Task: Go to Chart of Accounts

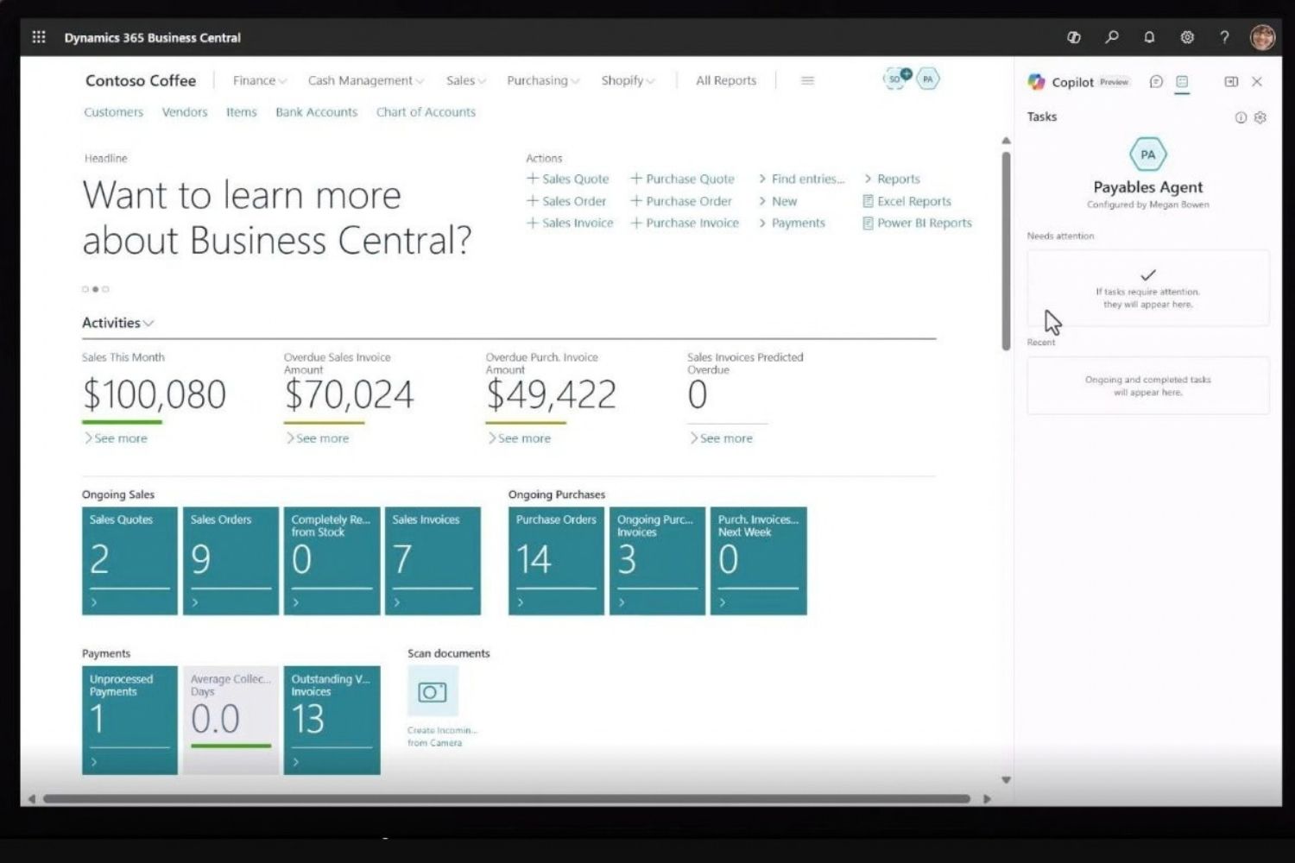Action: pyautogui.click(x=426, y=112)
